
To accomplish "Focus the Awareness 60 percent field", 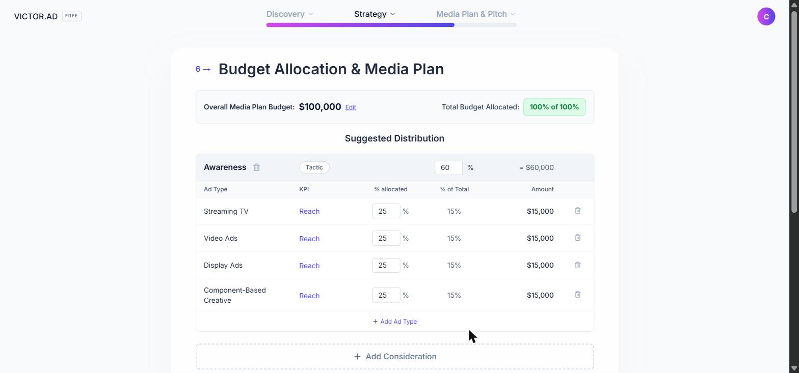I will tap(448, 167).
